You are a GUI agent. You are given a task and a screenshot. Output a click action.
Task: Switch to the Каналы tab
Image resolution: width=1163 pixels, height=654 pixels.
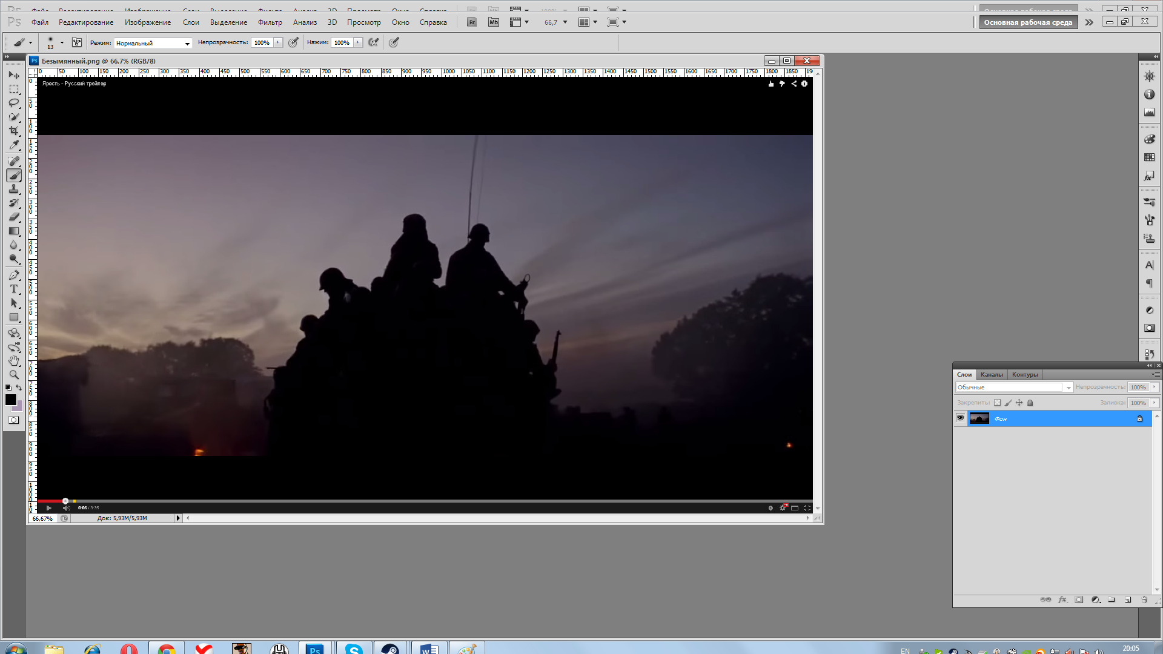(x=992, y=374)
